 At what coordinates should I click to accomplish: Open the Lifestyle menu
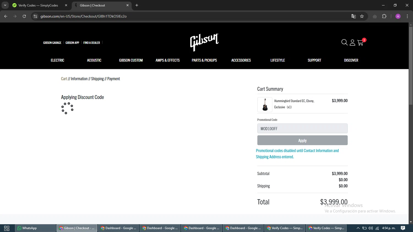278,60
